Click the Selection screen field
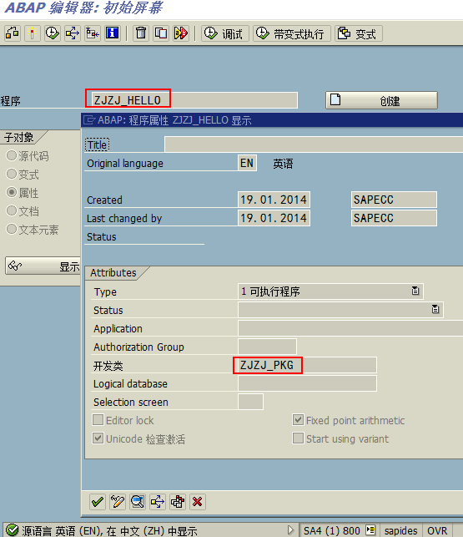The image size is (463, 537). [250, 402]
